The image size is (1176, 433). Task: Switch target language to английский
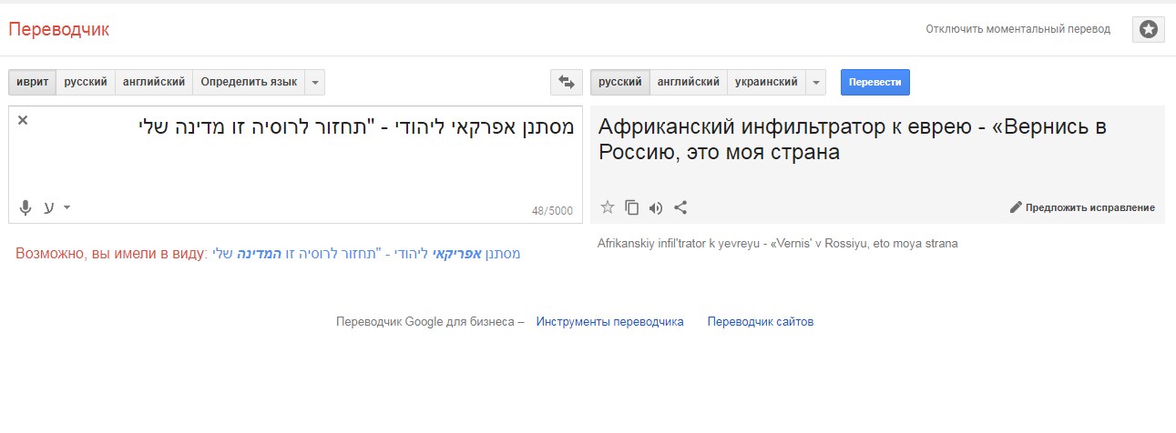(x=688, y=82)
